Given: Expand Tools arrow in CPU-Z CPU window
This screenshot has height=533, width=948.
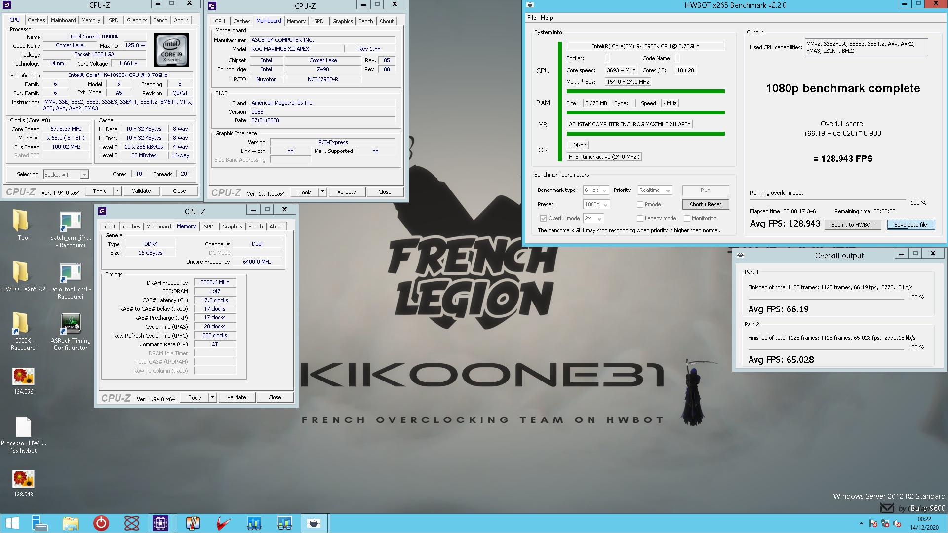Looking at the screenshot, I should 117,191.
